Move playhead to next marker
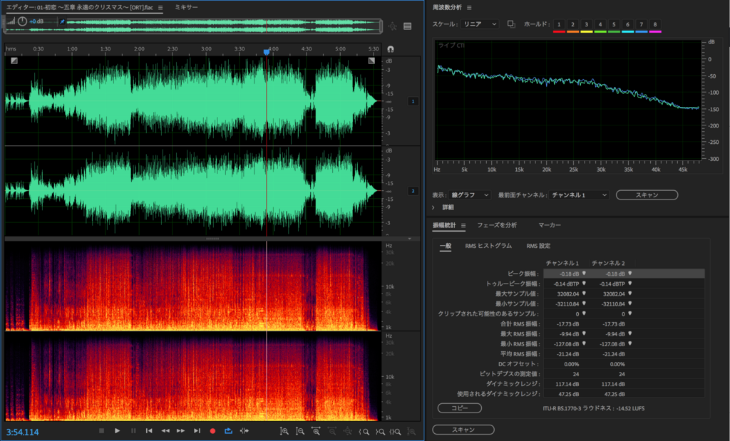 click(x=197, y=431)
